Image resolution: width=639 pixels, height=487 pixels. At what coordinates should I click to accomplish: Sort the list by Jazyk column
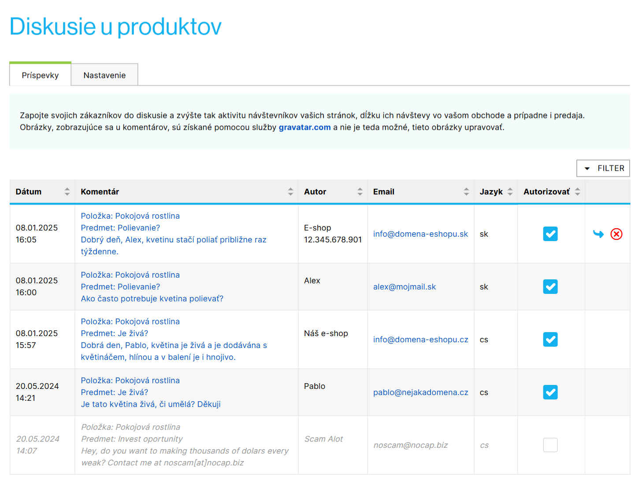point(510,191)
